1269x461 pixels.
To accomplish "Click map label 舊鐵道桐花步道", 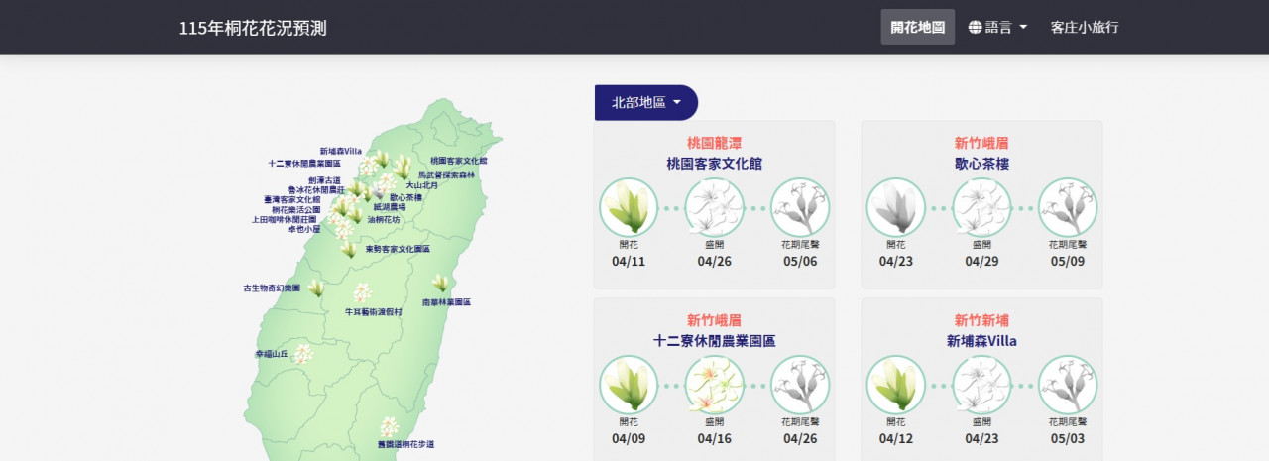I will 405,444.
